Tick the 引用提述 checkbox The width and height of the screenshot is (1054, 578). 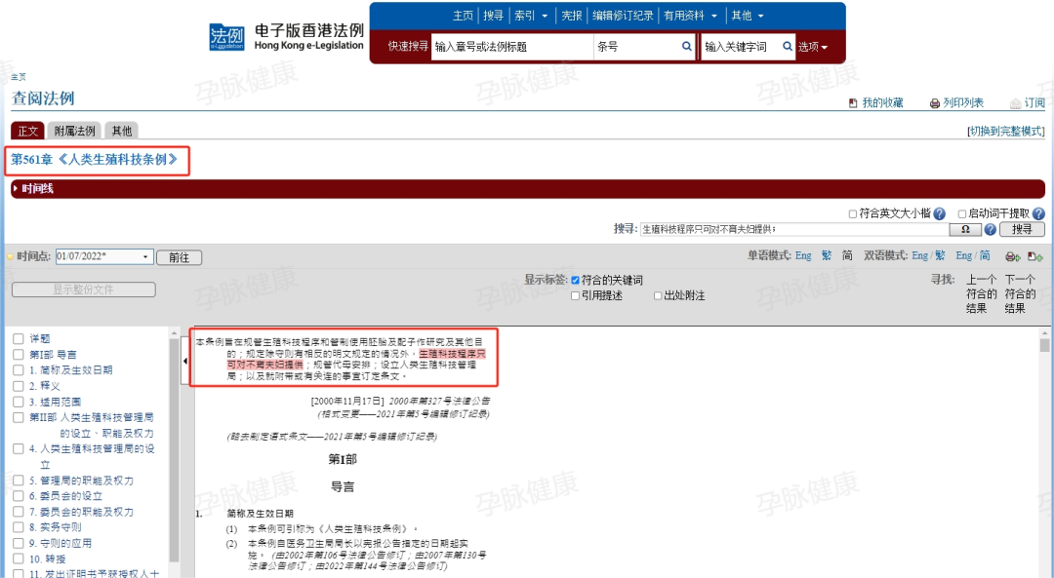pyautogui.click(x=575, y=296)
